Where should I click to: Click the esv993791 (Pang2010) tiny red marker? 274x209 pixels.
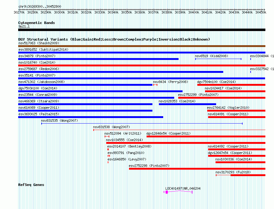click(109, 156)
